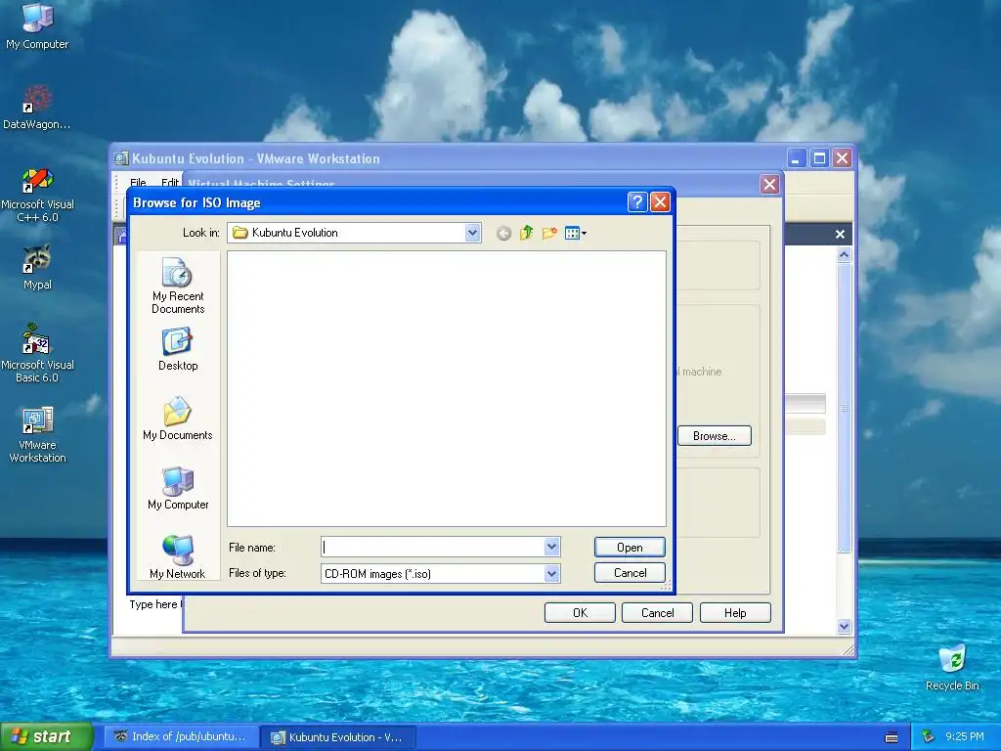Click the home tab icon in VMware

coord(121,236)
